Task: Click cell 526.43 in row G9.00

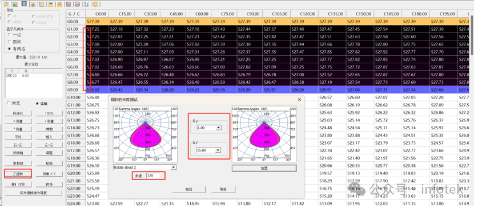Action: [122, 89]
